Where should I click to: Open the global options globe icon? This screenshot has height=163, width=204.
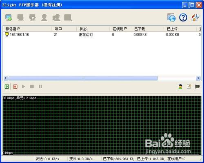pos(171,18)
